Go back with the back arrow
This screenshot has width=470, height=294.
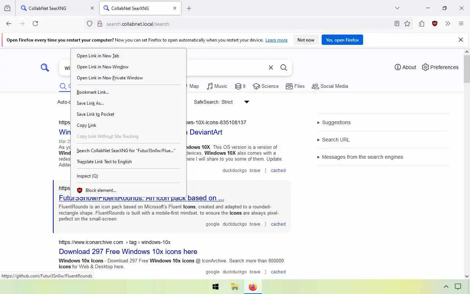(x=9, y=24)
